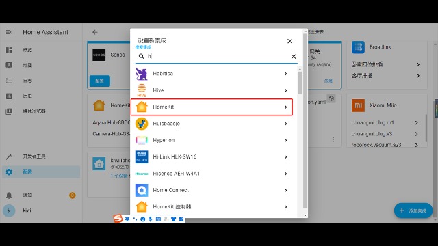Toggle Sogou punctuation mode
The width and height of the screenshot is (438, 246).
point(135,219)
